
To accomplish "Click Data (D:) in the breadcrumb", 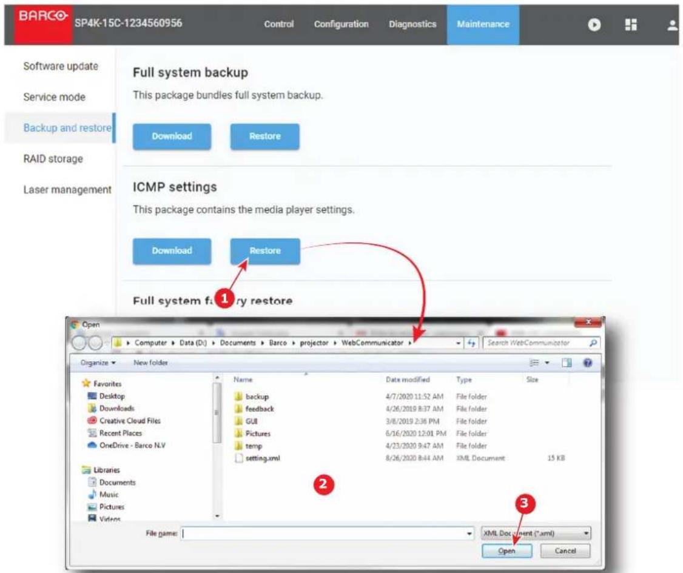I will pyautogui.click(x=193, y=343).
